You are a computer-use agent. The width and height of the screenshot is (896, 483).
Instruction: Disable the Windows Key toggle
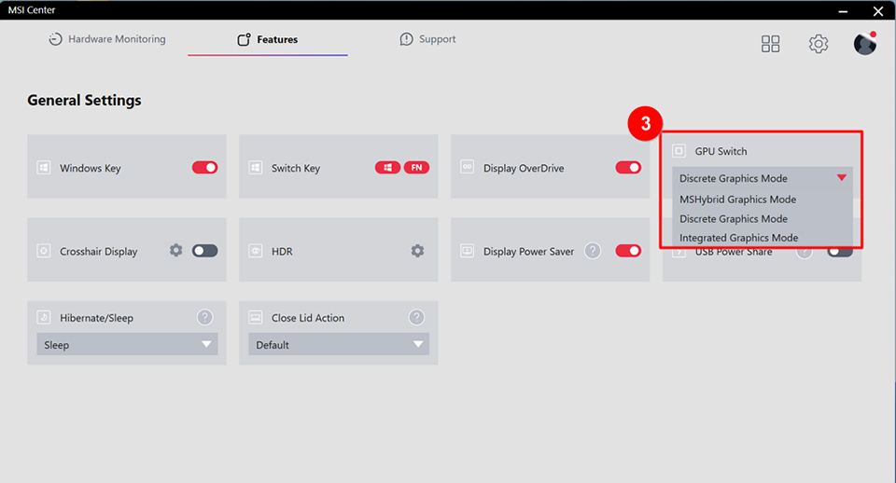[x=204, y=168]
